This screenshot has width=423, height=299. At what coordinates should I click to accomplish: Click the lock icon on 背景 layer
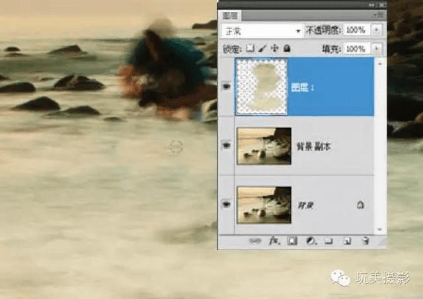coord(360,205)
